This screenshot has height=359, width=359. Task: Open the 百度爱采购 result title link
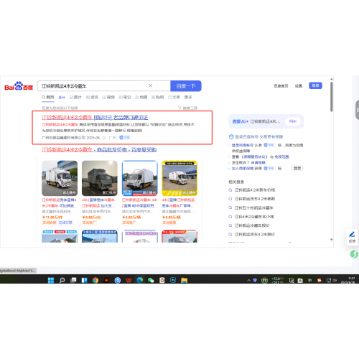[x=99, y=150]
